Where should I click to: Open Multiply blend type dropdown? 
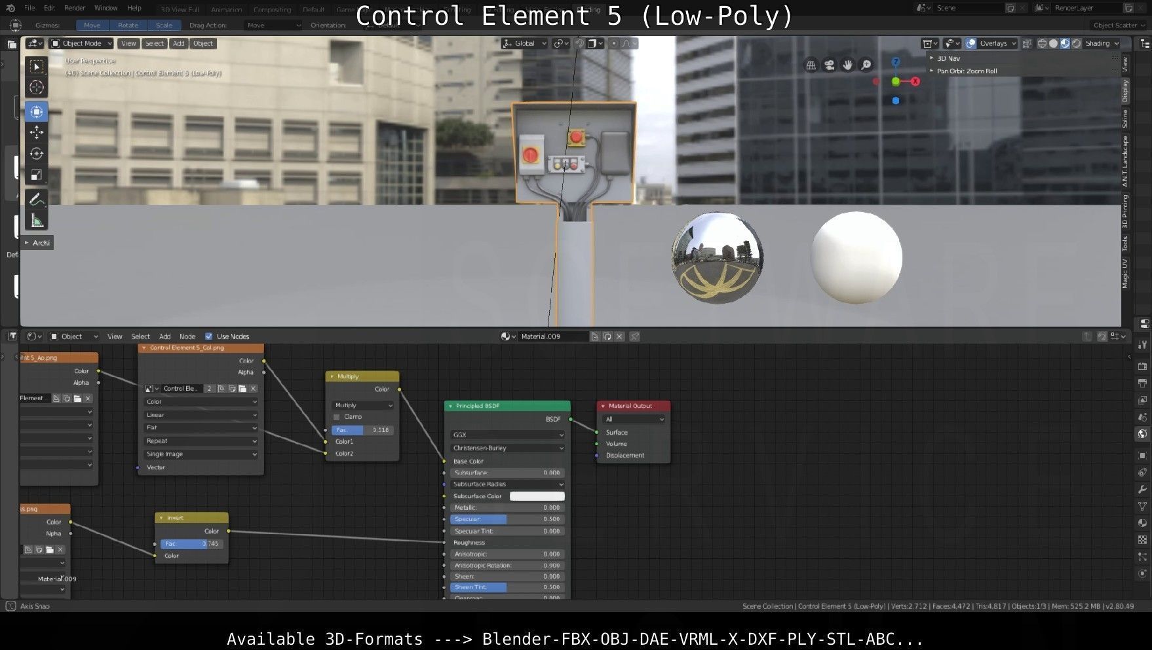click(363, 405)
